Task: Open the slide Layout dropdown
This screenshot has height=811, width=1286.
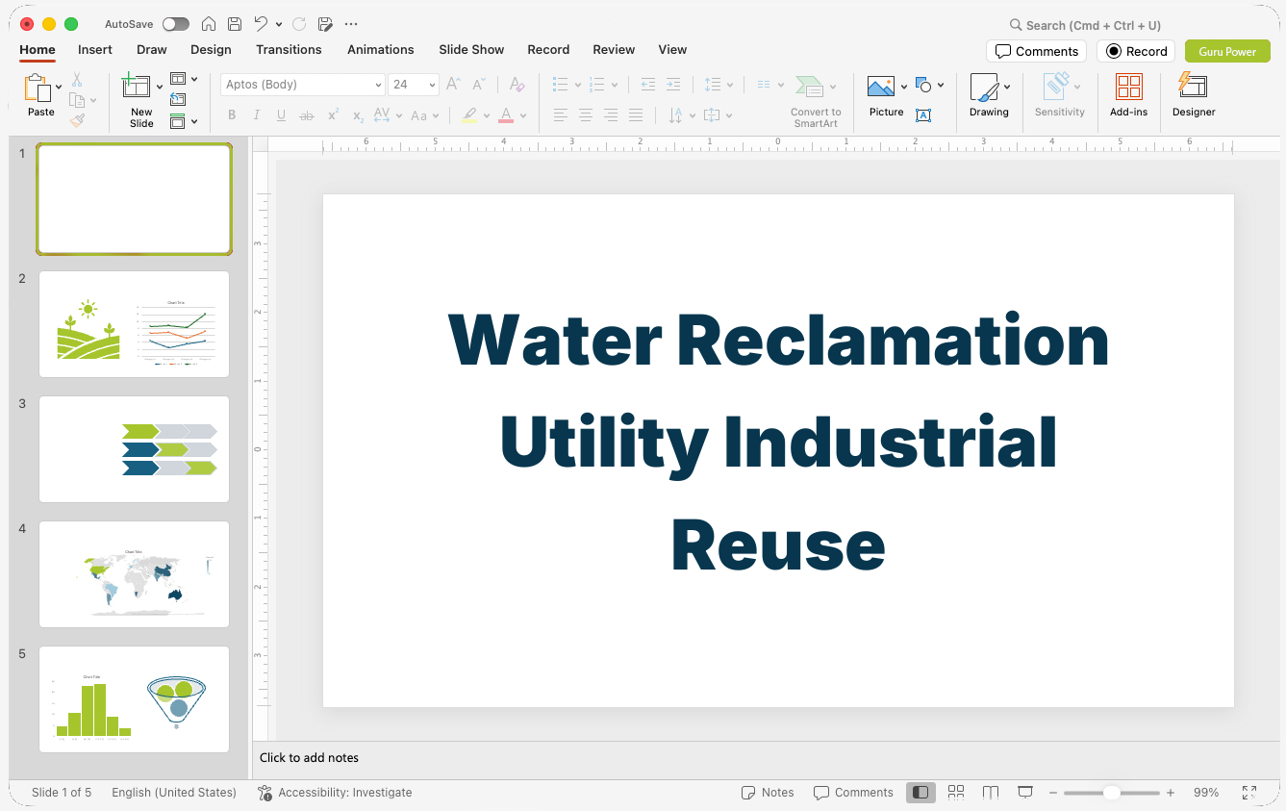Action: pyautogui.click(x=184, y=79)
